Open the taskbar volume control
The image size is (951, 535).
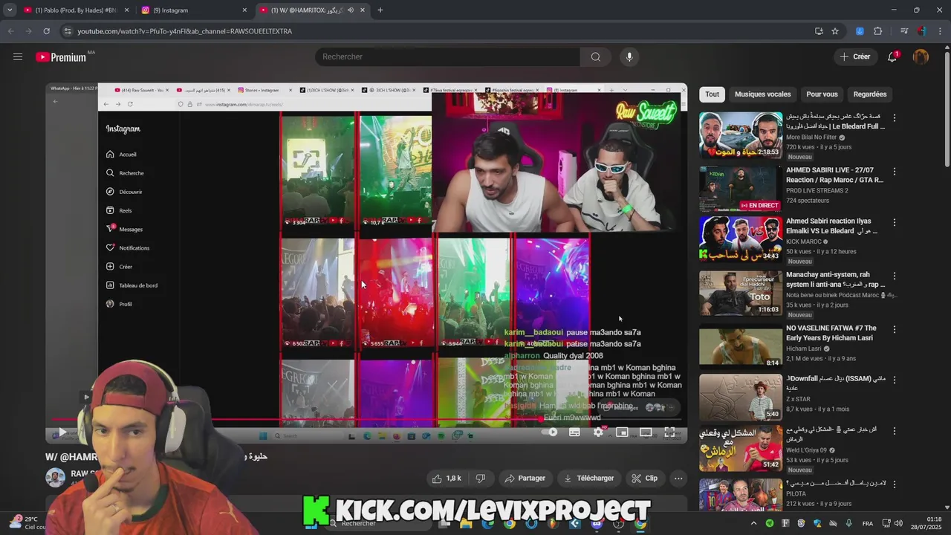click(897, 524)
